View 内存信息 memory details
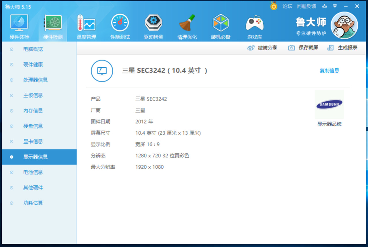The image size is (368, 247). click(39, 111)
